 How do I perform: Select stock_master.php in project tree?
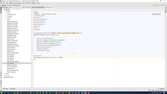12,67
